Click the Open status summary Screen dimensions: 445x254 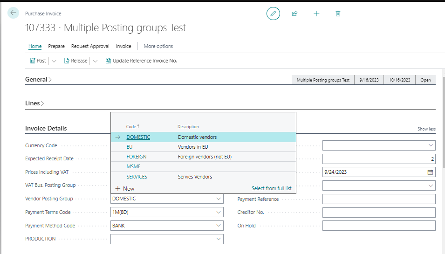(425, 80)
